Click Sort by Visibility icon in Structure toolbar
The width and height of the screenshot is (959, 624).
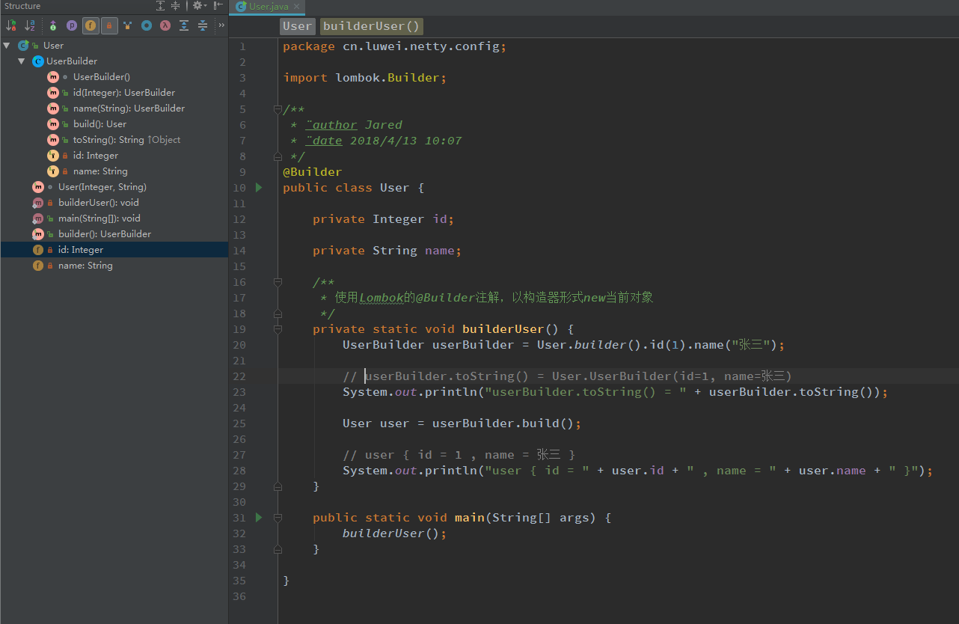coord(11,25)
